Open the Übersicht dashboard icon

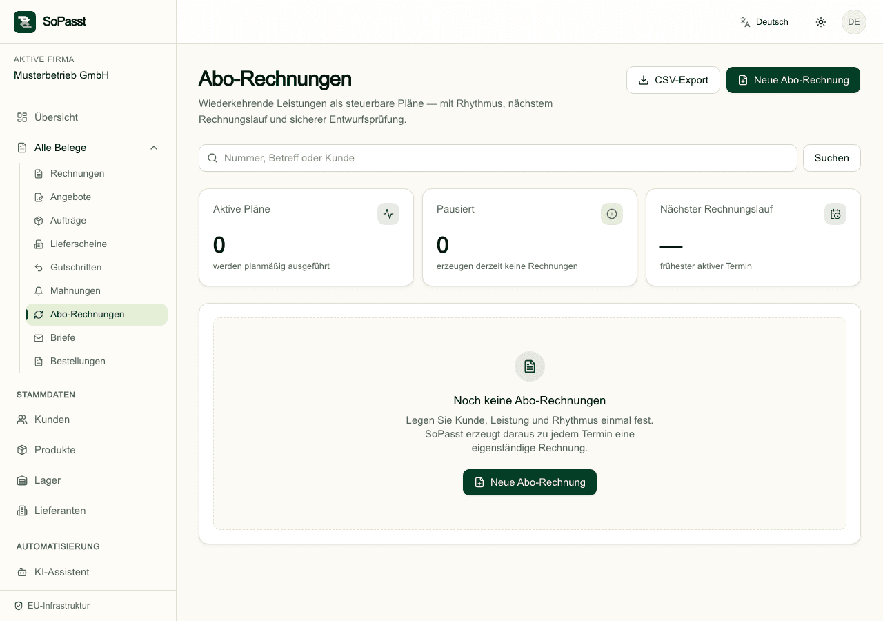22,117
